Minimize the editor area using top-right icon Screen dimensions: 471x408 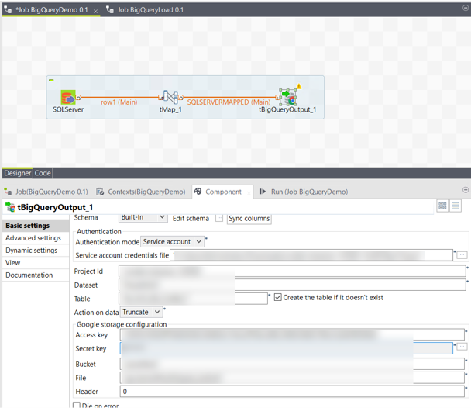coord(466,8)
